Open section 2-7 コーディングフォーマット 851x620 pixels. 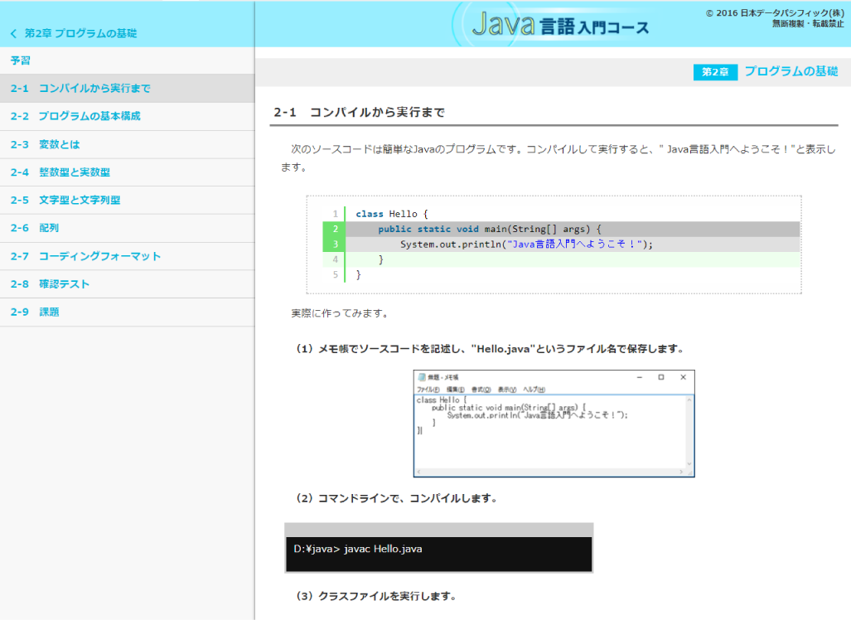pyautogui.click(x=127, y=256)
